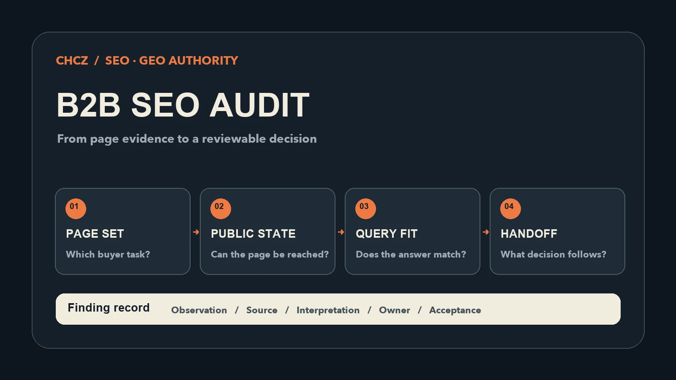Viewport: 676px width, 380px height.
Task: Click 'Observation' in the finding record bar
Action: point(199,310)
